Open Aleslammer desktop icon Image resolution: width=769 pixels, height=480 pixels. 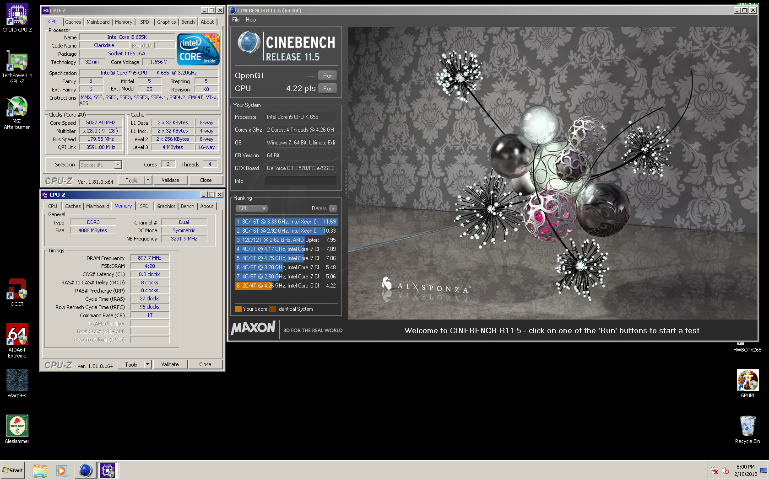17,429
